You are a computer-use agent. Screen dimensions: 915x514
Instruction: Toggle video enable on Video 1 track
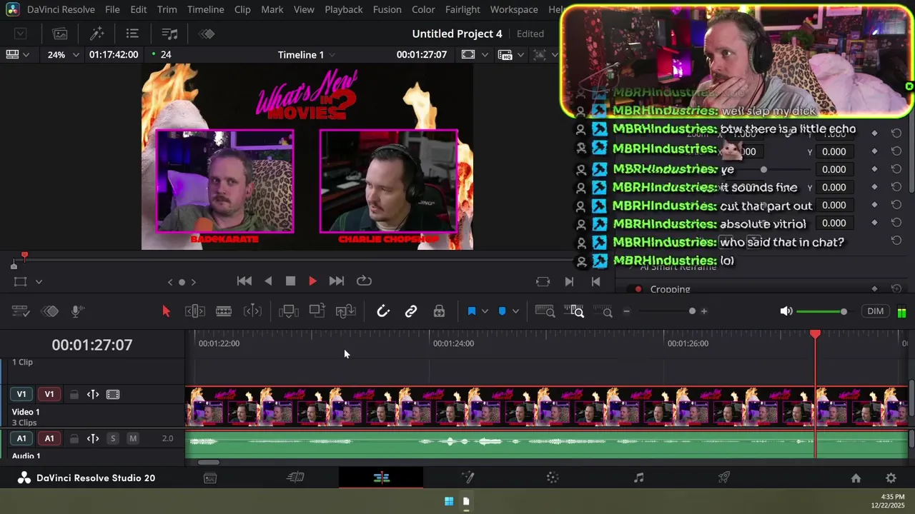(x=112, y=395)
